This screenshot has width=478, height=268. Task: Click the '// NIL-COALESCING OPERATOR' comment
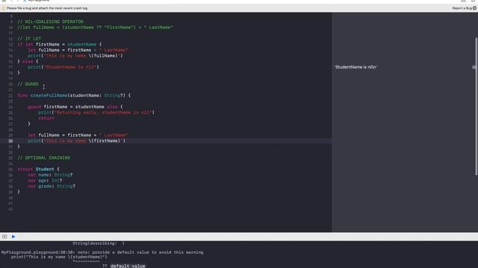[50, 22]
